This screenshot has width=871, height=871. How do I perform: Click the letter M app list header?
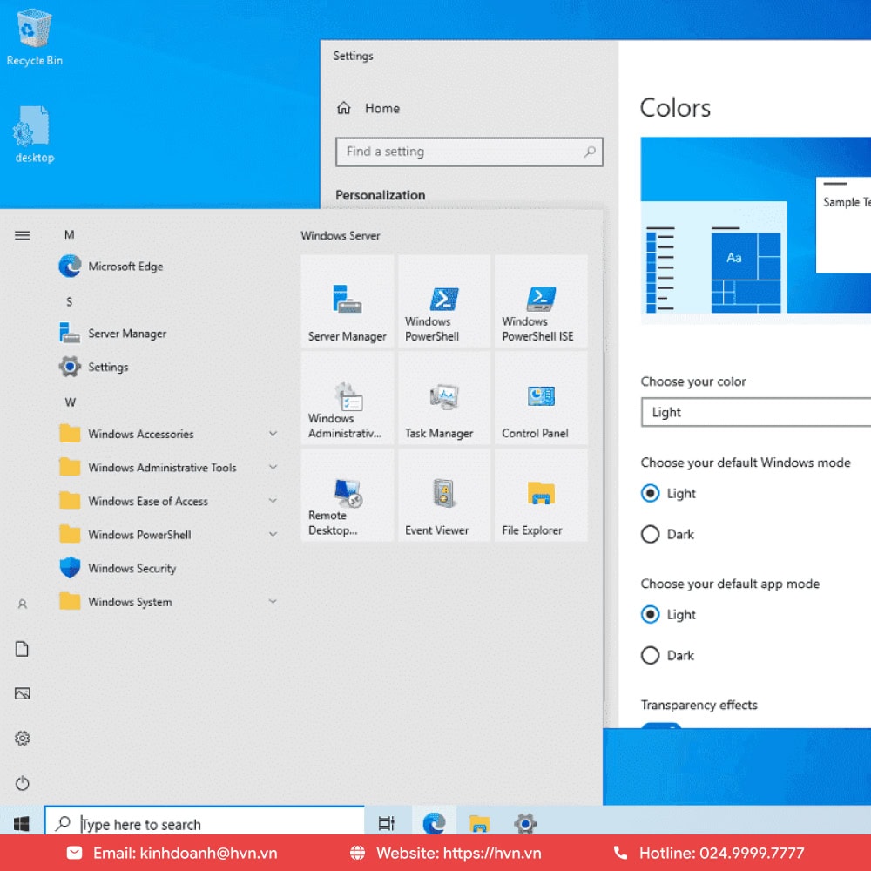coord(69,235)
